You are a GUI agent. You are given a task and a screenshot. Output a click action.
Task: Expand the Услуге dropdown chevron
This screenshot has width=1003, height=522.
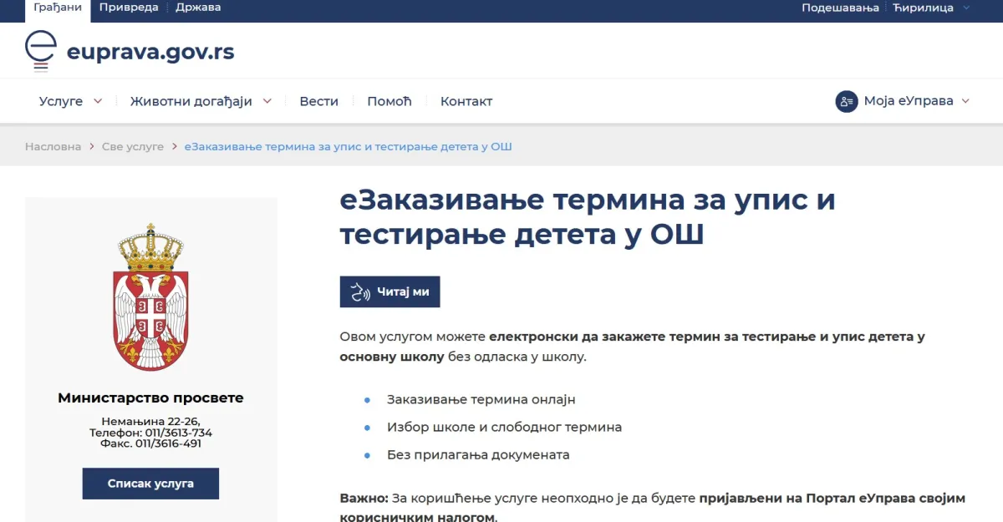coord(98,101)
